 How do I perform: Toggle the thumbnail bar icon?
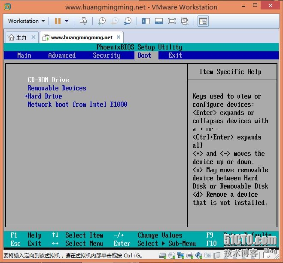[x=159, y=21]
